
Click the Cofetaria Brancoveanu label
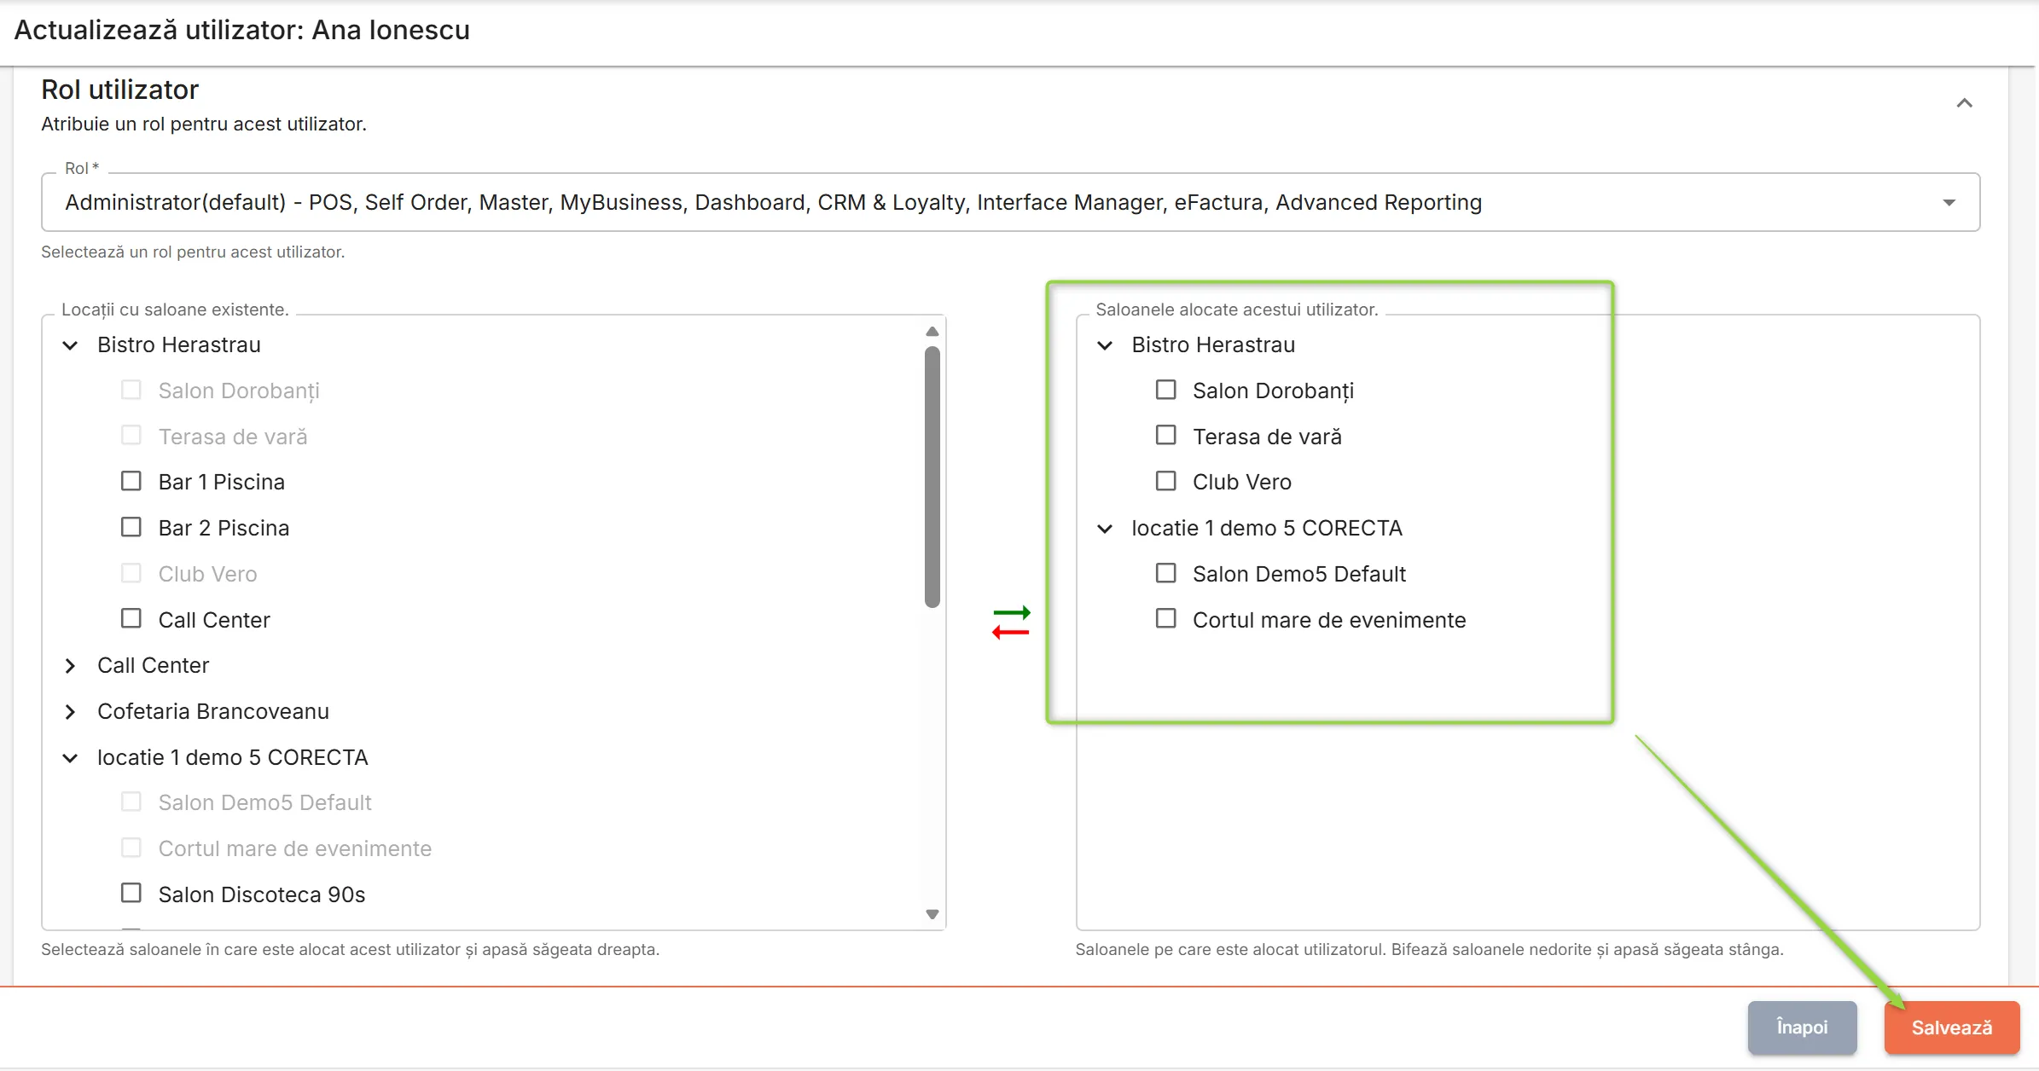point(213,712)
